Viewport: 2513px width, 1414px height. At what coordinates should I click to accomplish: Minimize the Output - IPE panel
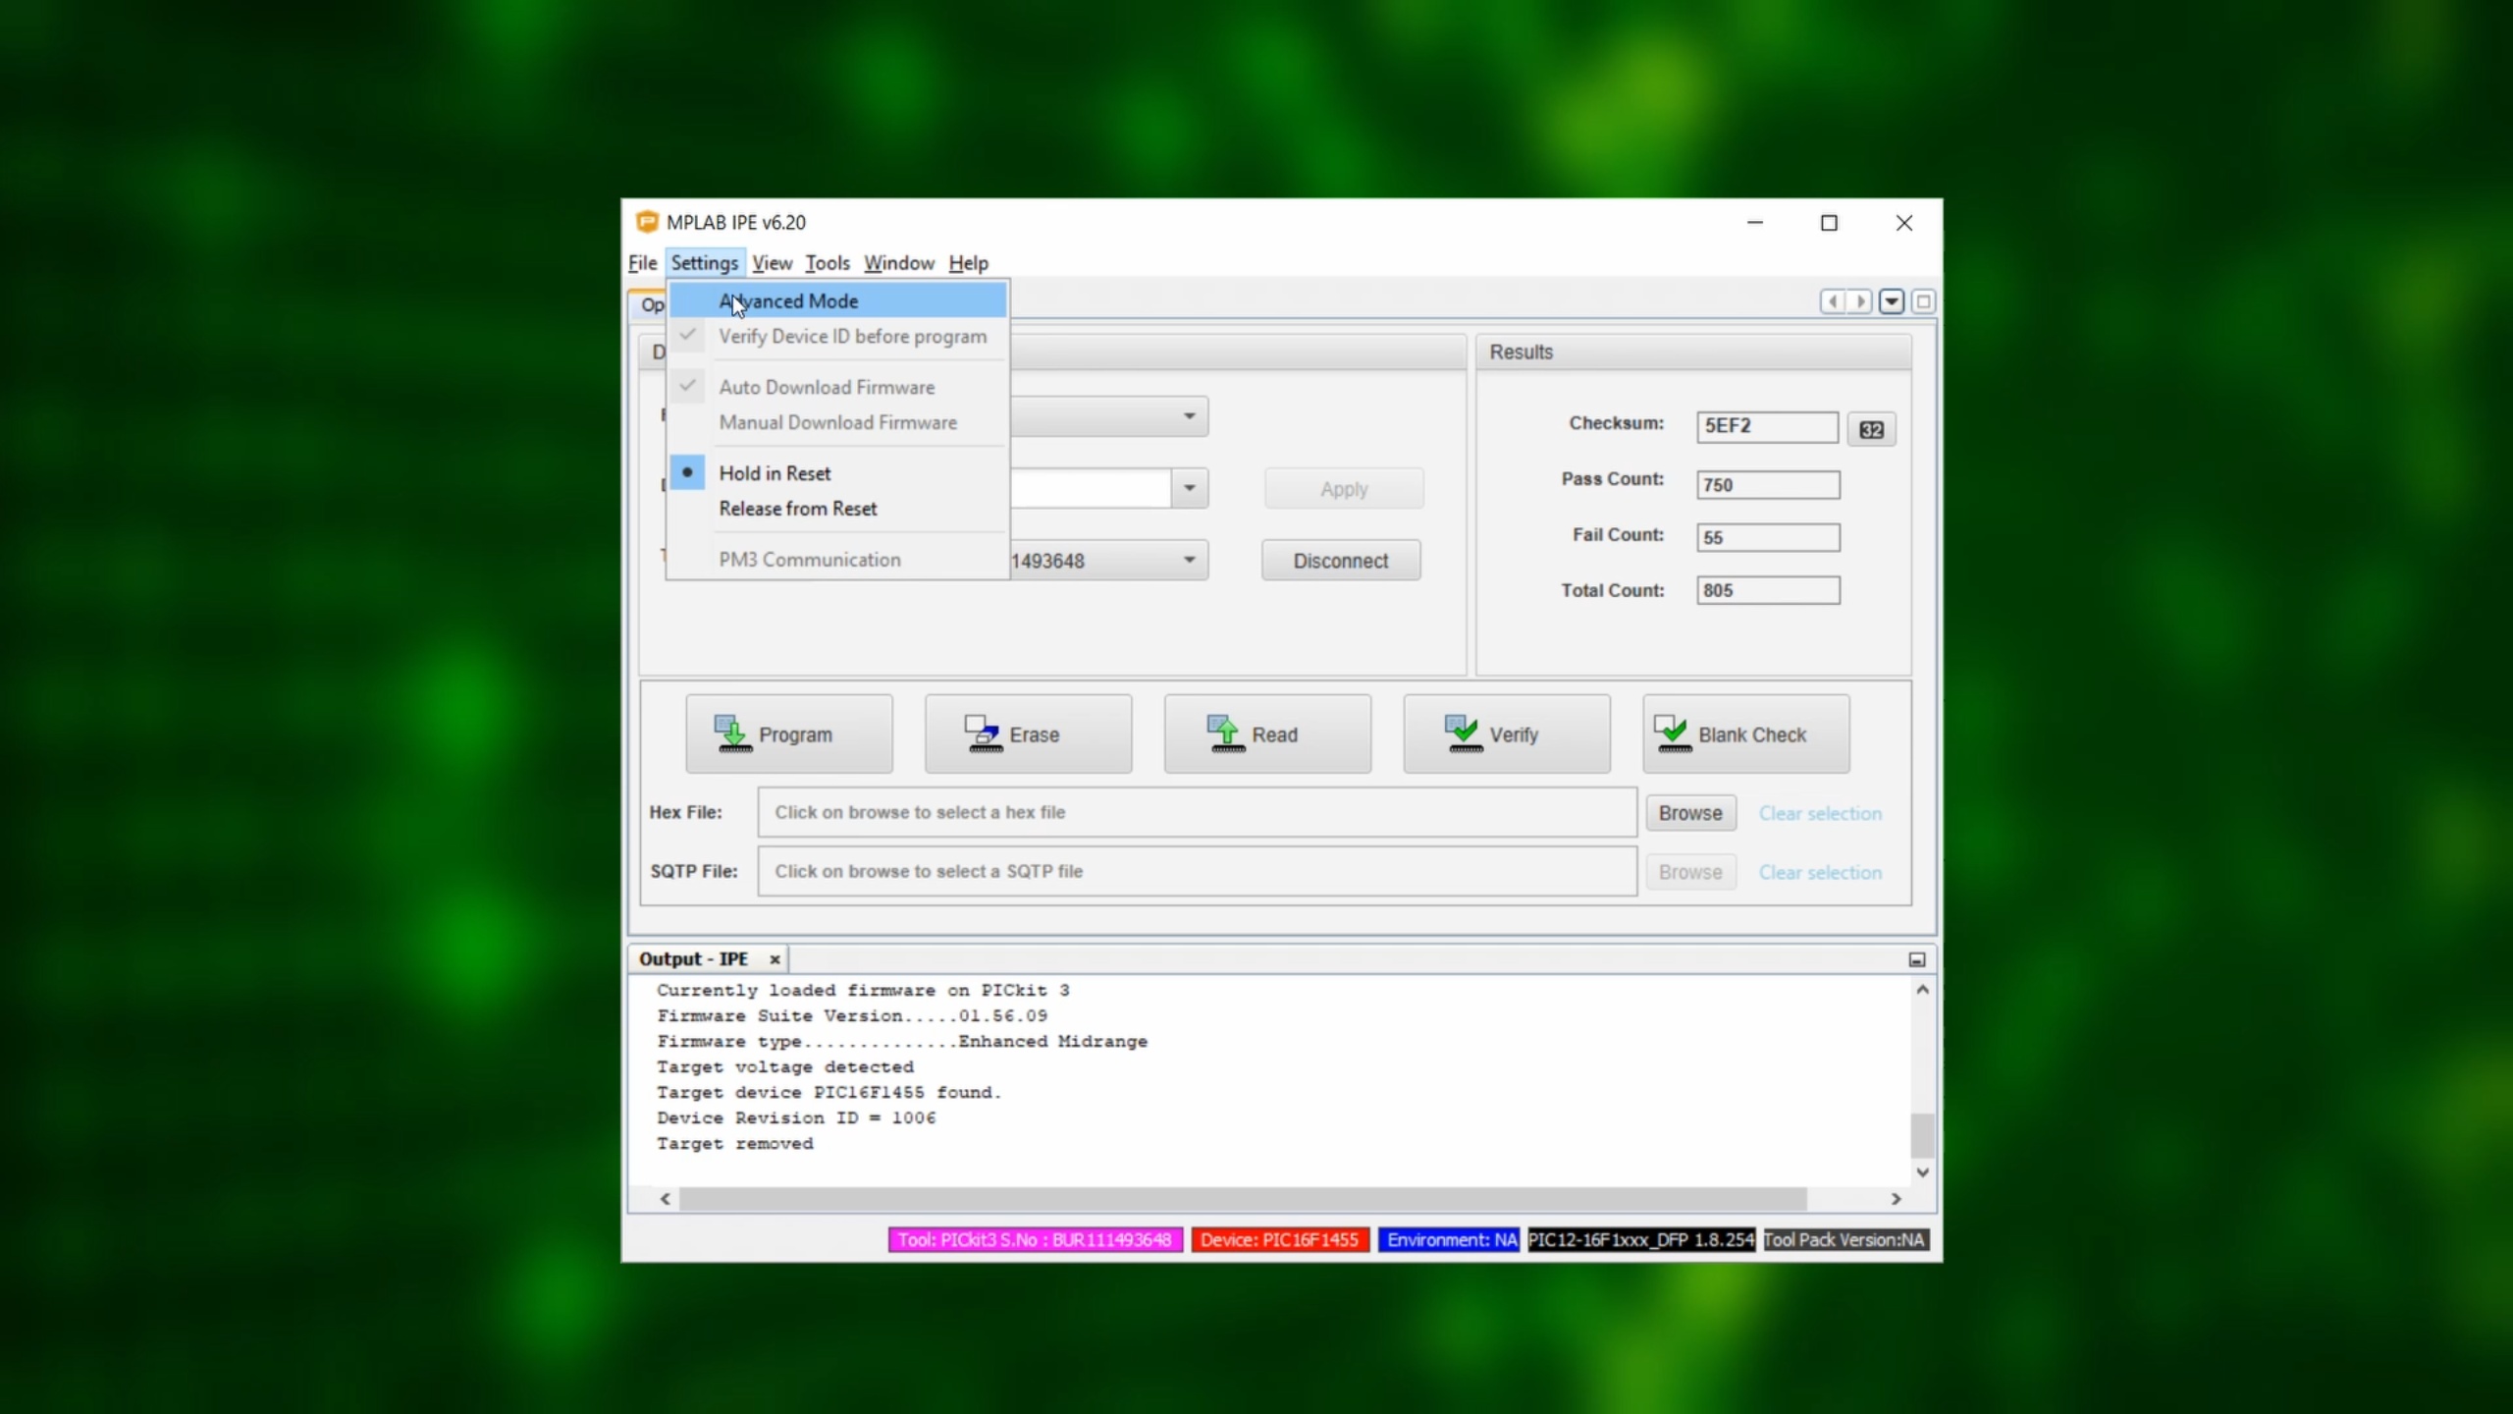pos(1916,959)
